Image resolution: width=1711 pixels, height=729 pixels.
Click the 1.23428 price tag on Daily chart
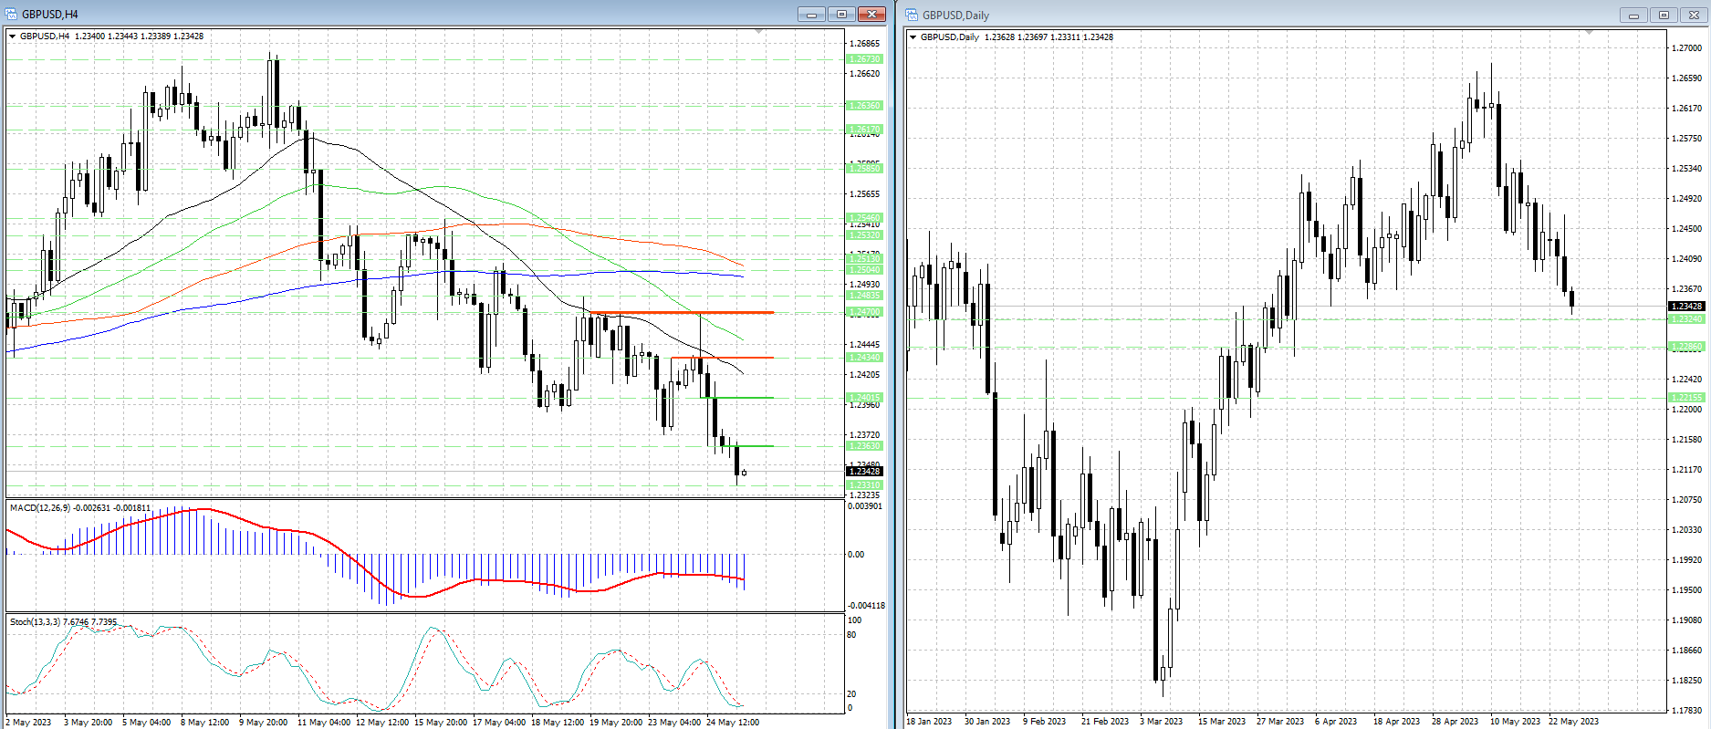coord(1686,307)
